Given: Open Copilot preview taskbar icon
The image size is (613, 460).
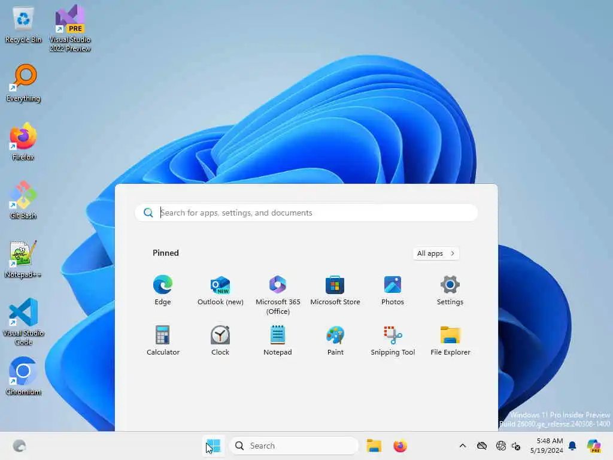Looking at the screenshot, I should pyautogui.click(x=594, y=446).
